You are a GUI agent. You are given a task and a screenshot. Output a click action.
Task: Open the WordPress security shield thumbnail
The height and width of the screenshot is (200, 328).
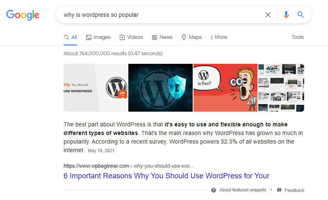point(160,88)
